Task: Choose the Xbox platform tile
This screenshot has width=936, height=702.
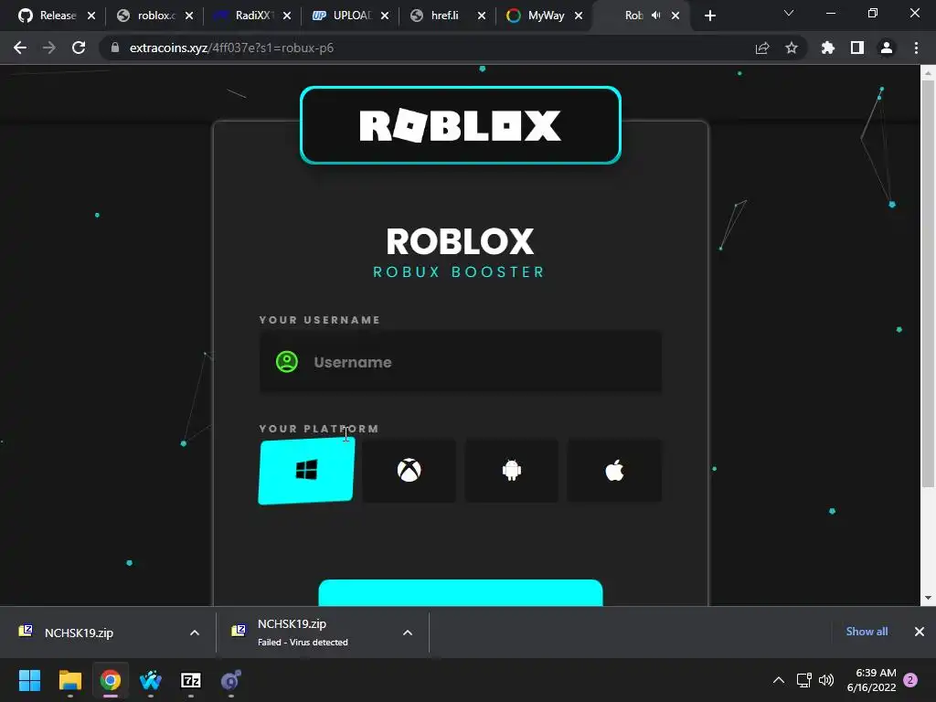Action: pos(409,471)
